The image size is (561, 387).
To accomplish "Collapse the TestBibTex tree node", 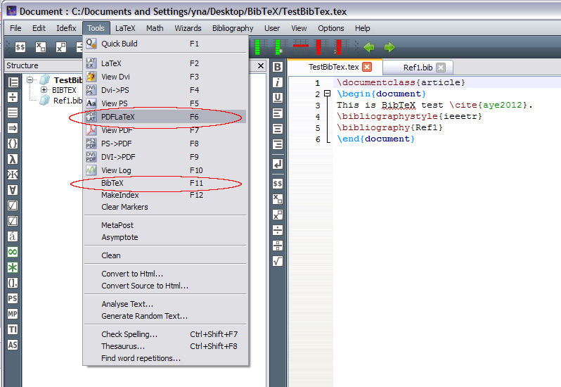I will 30,80.
